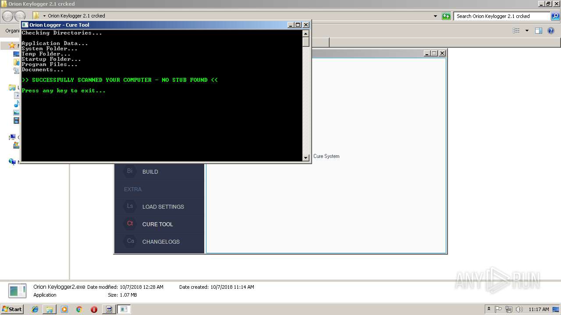This screenshot has width=561, height=315.
Task: Click the Cure System button
Action: click(x=326, y=156)
